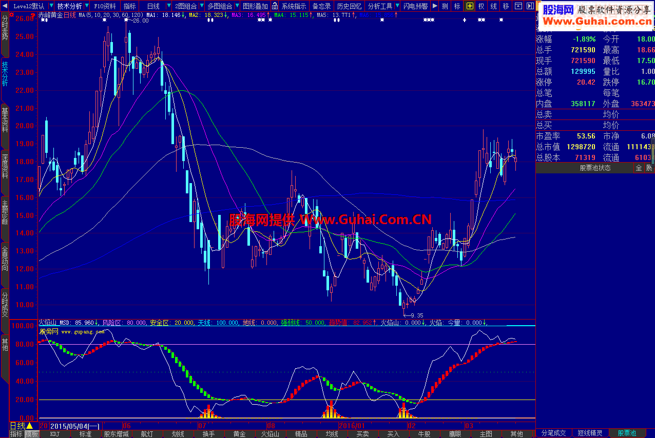Click the 闪电预警 toolbar button
The height and width of the screenshot is (438, 655).
click(x=415, y=6)
